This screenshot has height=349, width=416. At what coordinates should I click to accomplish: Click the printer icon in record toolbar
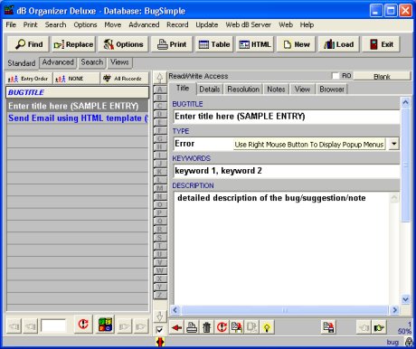[x=192, y=327]
